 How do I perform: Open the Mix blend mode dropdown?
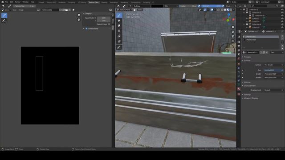click(171, 6)
